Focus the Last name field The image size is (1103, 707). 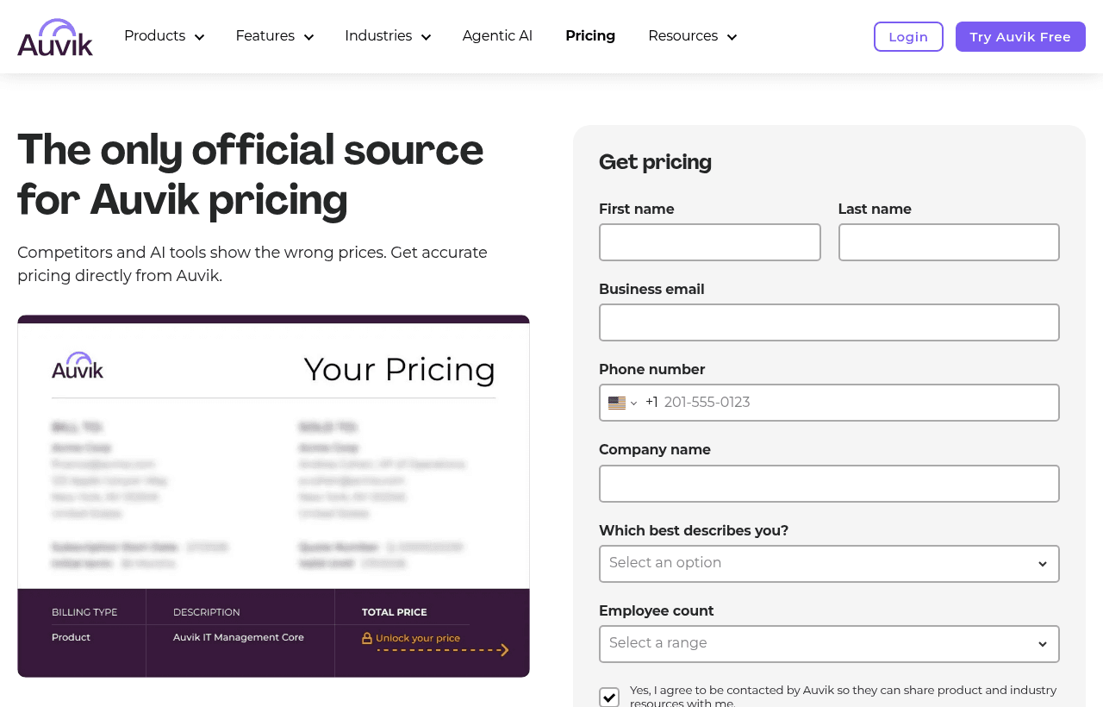tap(949, 242)
